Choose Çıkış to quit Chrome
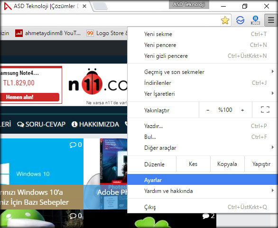 203,207
